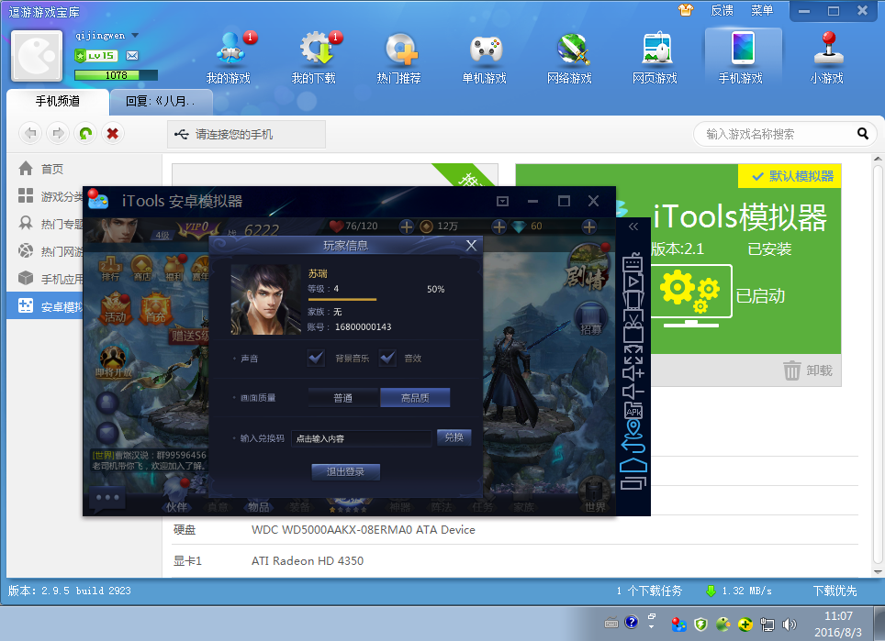Click 请连接您的手机 connect phone button
The image size is (885, 641).
point(246,134)
